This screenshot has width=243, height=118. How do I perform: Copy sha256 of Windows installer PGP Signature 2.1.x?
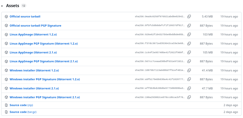click(x=189, y=97)
